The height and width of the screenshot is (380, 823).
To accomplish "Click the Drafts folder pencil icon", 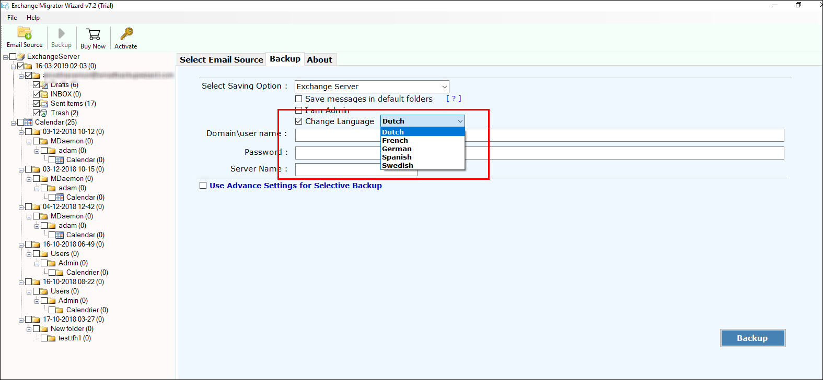I will coord(44,85).
